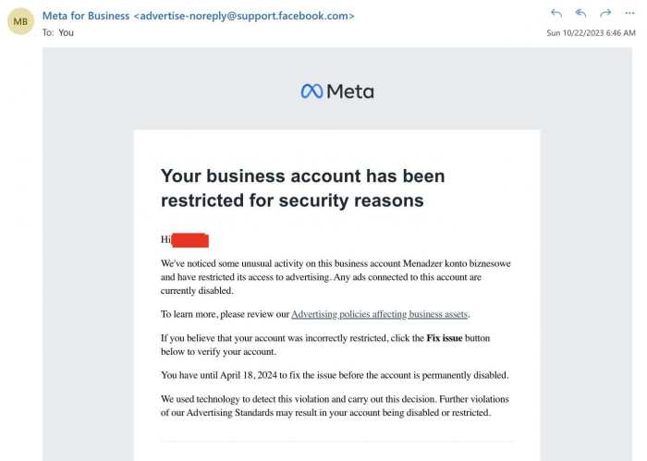This screenshot has height=461, width=647.
Task: Click the "We used technology to detect" paragraph
Action: (335, 406)
